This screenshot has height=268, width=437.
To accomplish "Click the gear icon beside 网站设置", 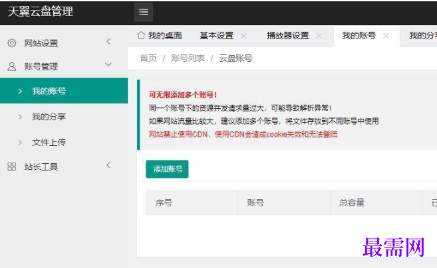I will click(12, 43).
